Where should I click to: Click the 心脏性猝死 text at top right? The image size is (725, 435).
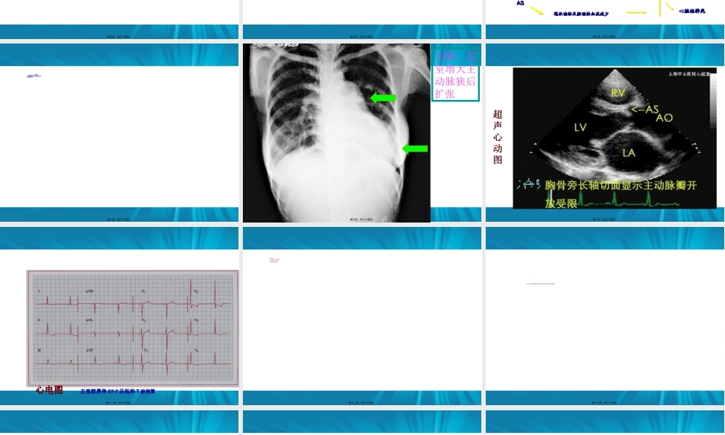pyautogui.click(x=692, y=11)
